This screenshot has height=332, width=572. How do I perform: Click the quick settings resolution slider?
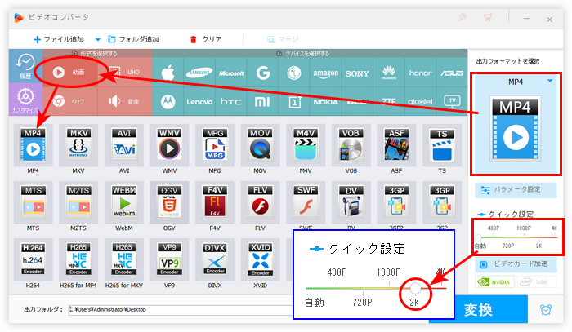coord(516,237)
